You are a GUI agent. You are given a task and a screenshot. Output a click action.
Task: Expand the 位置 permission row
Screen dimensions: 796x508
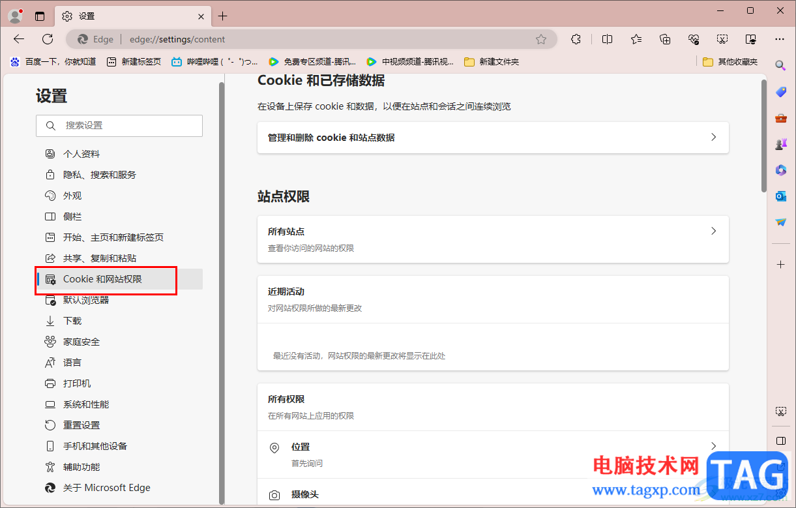click(493, 455)
